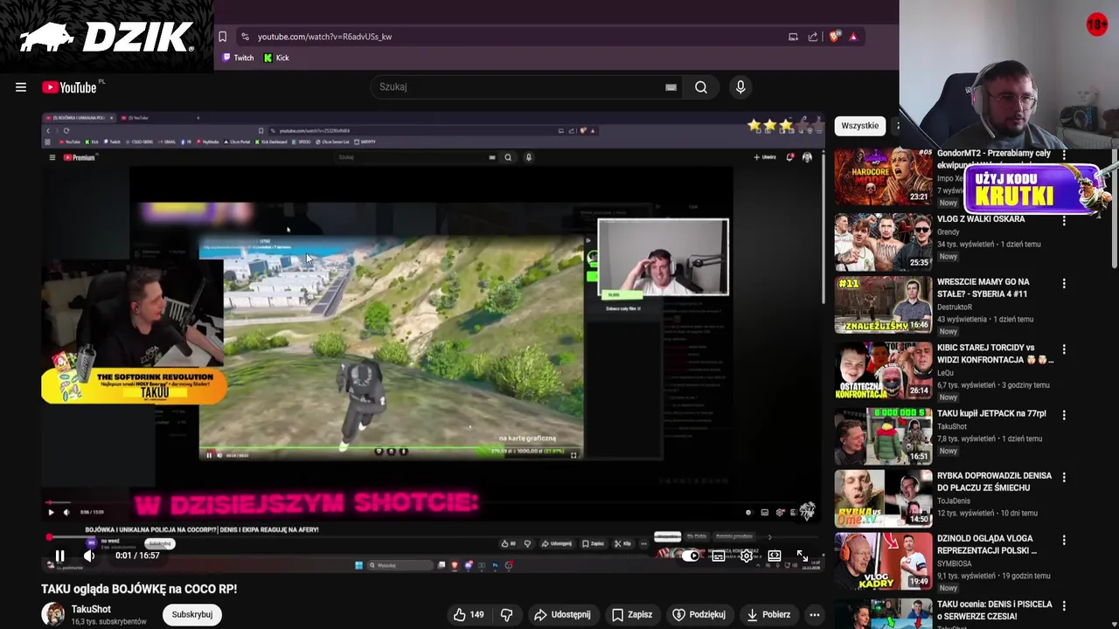
Task: Select the Wszystkie filter chip
Action: (x=860, y=126)
